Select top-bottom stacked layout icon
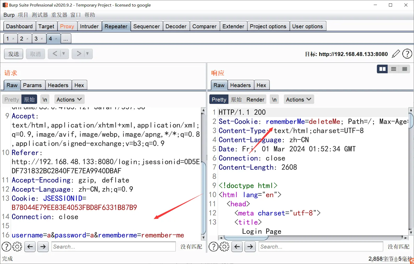Viewport: 414px width, 264px height. (394, 69)
